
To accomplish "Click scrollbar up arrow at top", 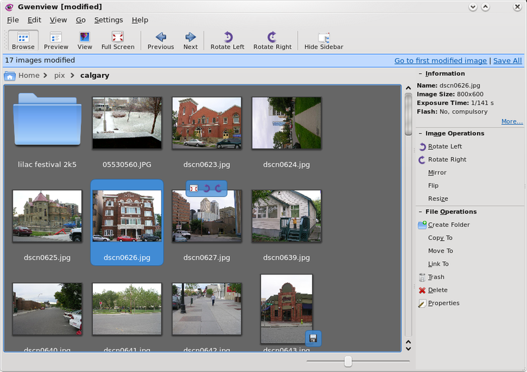I will (x=408, y=88).
